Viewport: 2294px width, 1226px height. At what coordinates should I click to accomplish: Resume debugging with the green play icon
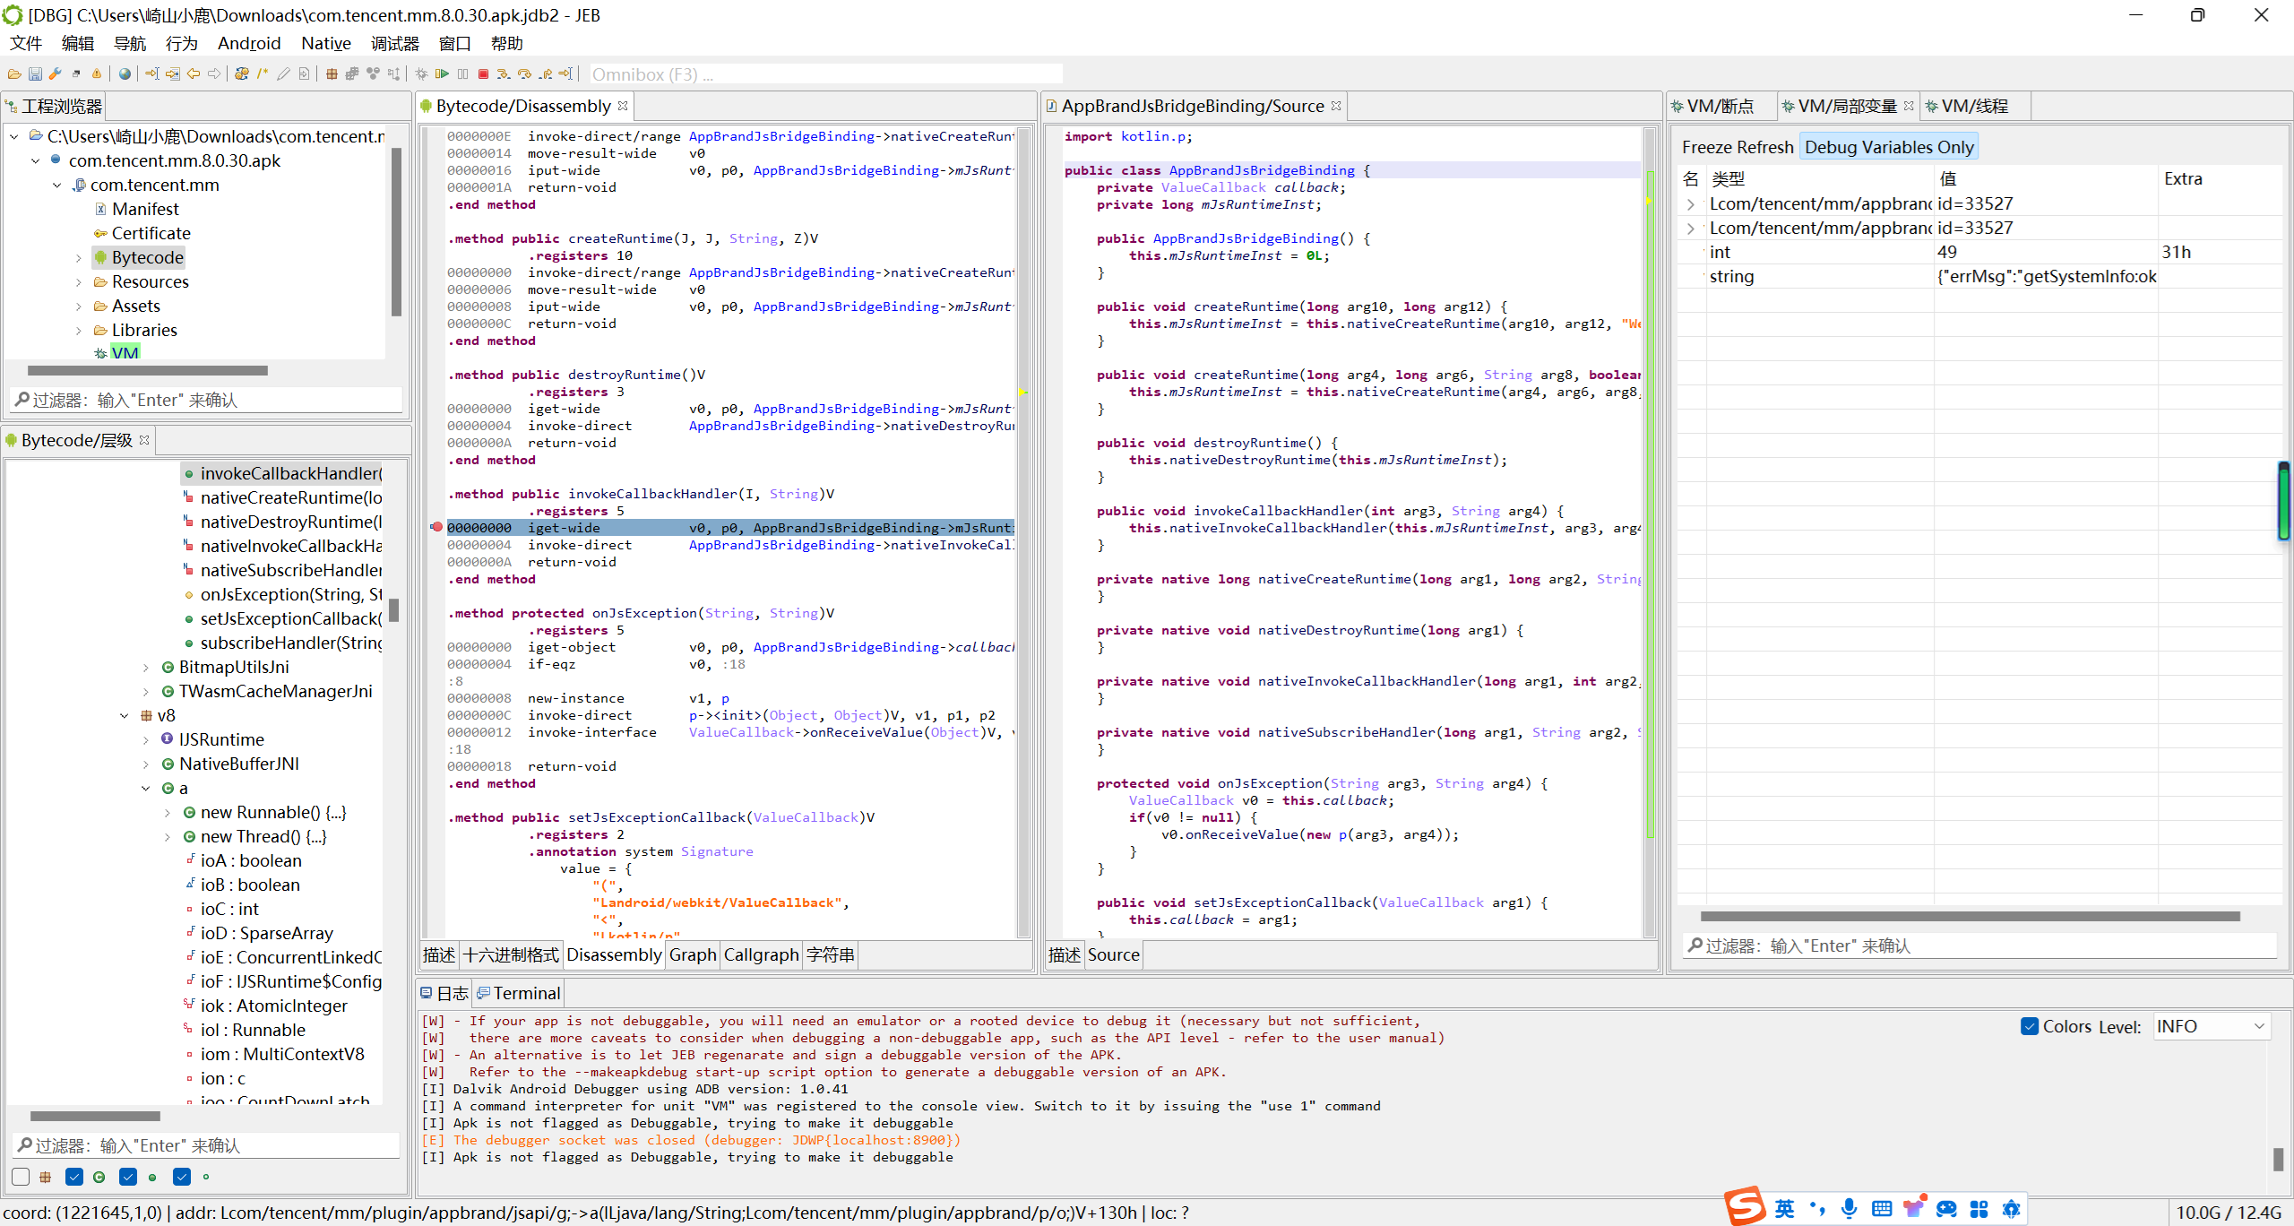pyautogui.click(x=442, y=73)
